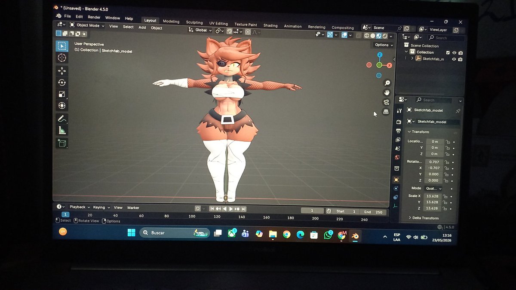This screenshot has width=516, height=290.
Task: Open the viewport Options dropdown
Action: [x=384, y=45]
